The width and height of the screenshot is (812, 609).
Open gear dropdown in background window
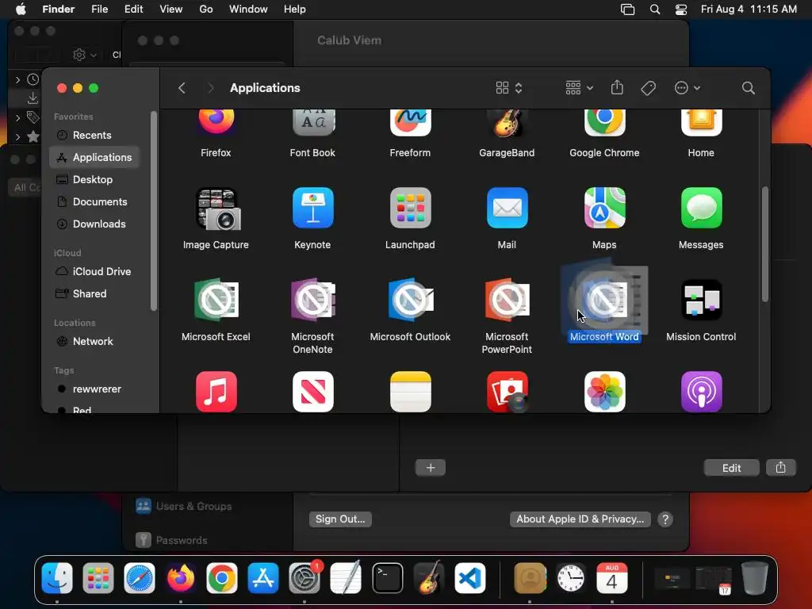click(84, 55)
